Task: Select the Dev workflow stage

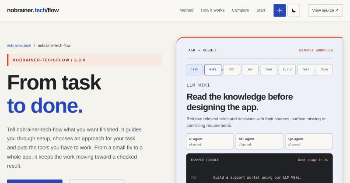Action: (250, 70)
